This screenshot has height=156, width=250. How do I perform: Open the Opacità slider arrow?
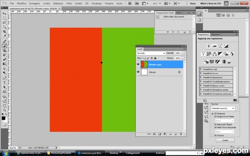point(182,53)
